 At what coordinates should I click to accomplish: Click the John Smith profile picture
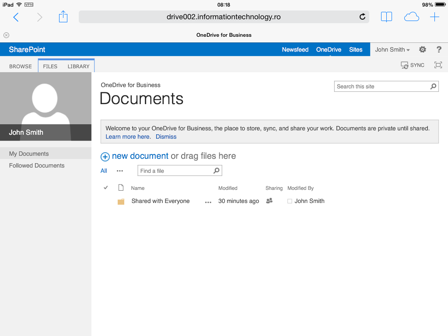tap(45, 106)
